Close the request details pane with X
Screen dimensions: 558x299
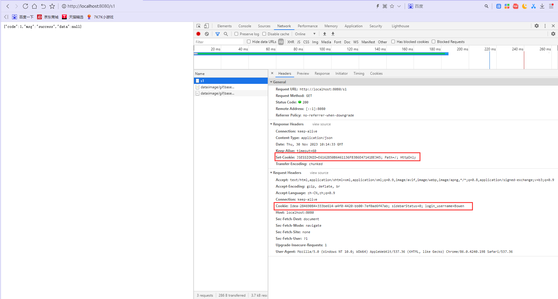[272, 73]
